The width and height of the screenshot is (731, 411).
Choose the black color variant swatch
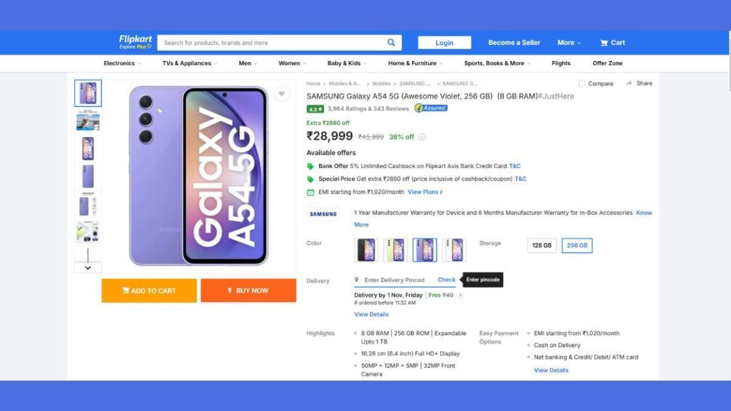[x=366, y=250]
